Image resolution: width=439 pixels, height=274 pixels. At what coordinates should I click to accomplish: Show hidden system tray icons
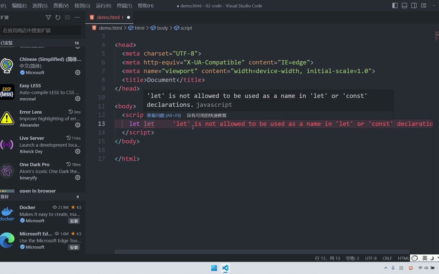(386, 268)
